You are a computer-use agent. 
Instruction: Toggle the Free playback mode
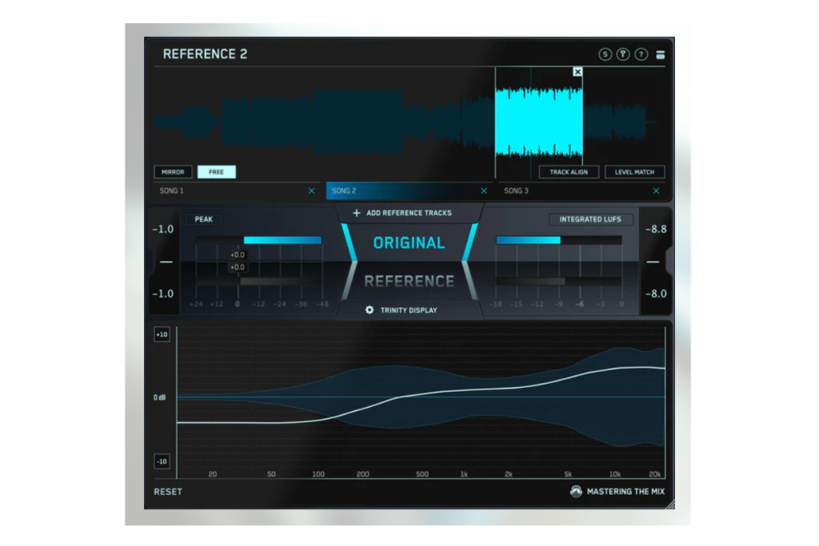[x=216, y=172]
